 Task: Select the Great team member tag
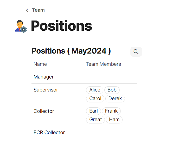pos(95,120)
